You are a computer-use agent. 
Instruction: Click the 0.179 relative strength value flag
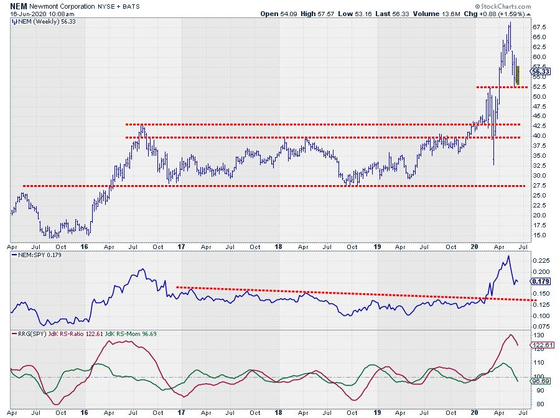[538, 281]
